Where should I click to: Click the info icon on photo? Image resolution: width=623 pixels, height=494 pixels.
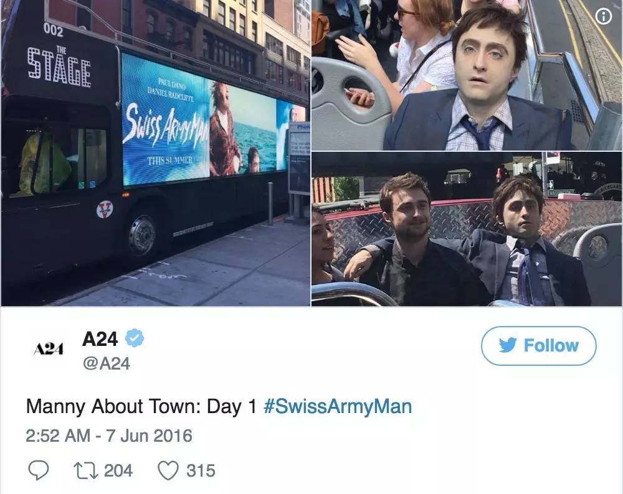604,16
